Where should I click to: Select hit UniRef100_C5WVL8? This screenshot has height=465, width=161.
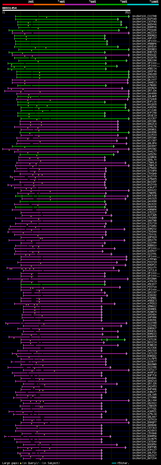144,163
